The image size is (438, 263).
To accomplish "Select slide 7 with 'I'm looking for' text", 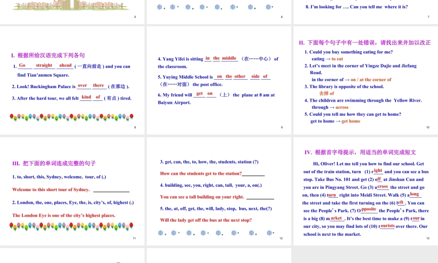I will point(364,11).
